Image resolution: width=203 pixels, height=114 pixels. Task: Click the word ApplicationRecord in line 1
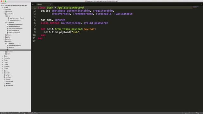(70, 8)
